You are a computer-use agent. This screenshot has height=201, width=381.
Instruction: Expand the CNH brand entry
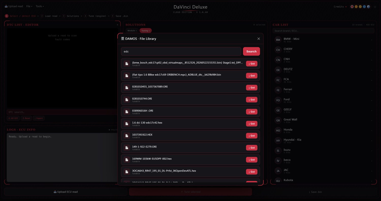[323, 60]
